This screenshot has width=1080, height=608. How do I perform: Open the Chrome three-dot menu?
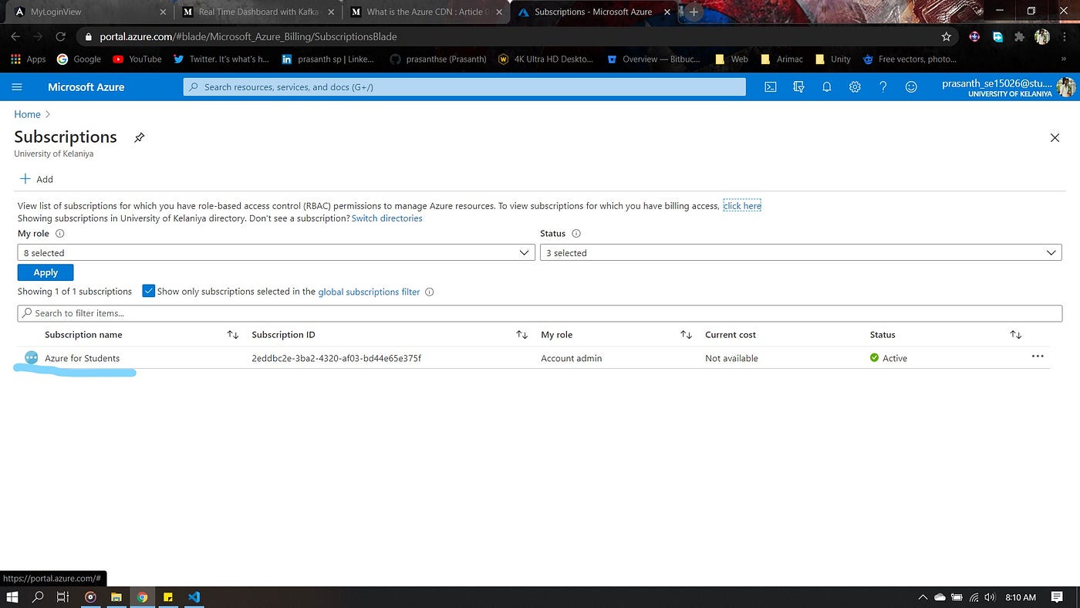1065,36
